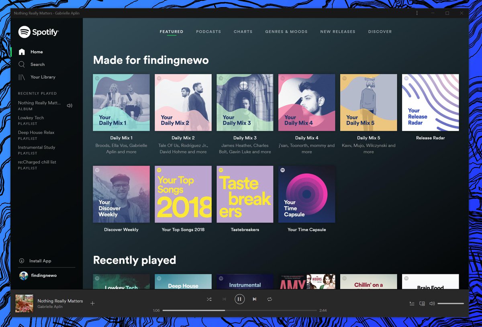
Task: Open Instrumental tile under Recently played
Action: (x=245, y=282)
